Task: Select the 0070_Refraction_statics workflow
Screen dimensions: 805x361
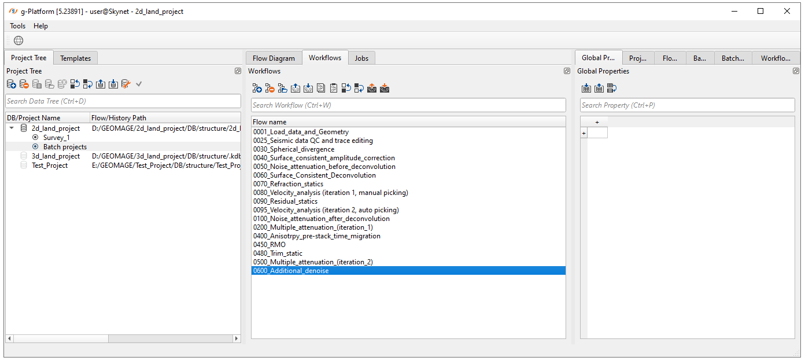Action: [x=288, y=184]
